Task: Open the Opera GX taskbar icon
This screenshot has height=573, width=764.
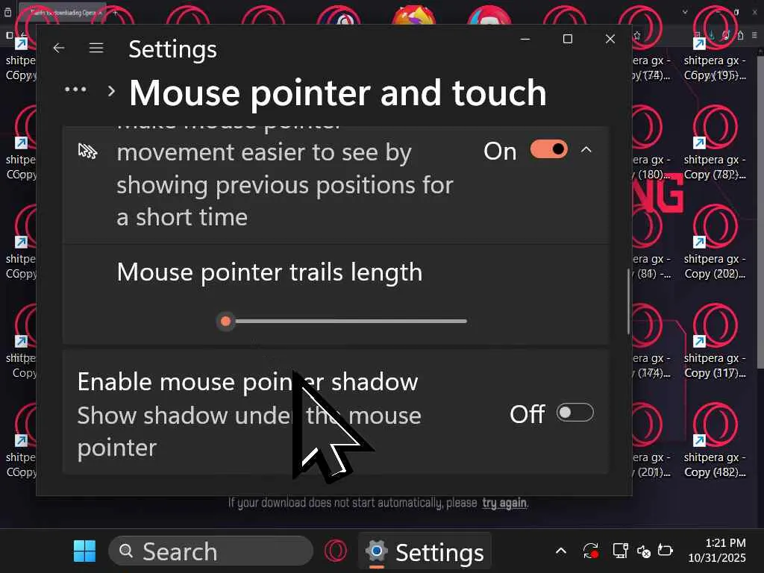Action: [336, 551]
